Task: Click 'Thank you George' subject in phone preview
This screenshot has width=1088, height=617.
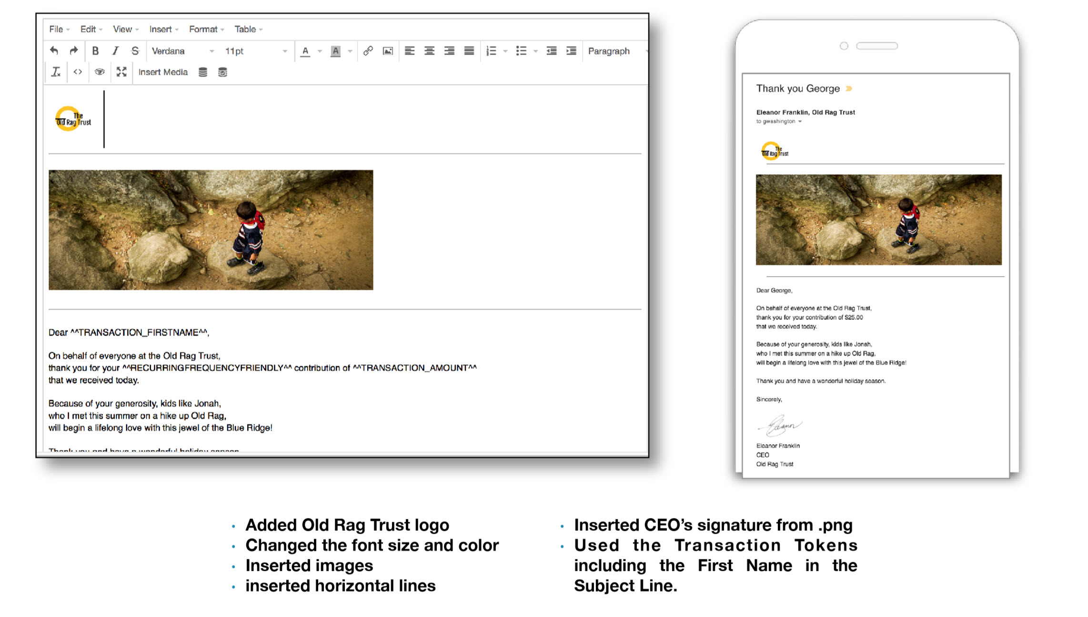Action: [x=798, y=89]
